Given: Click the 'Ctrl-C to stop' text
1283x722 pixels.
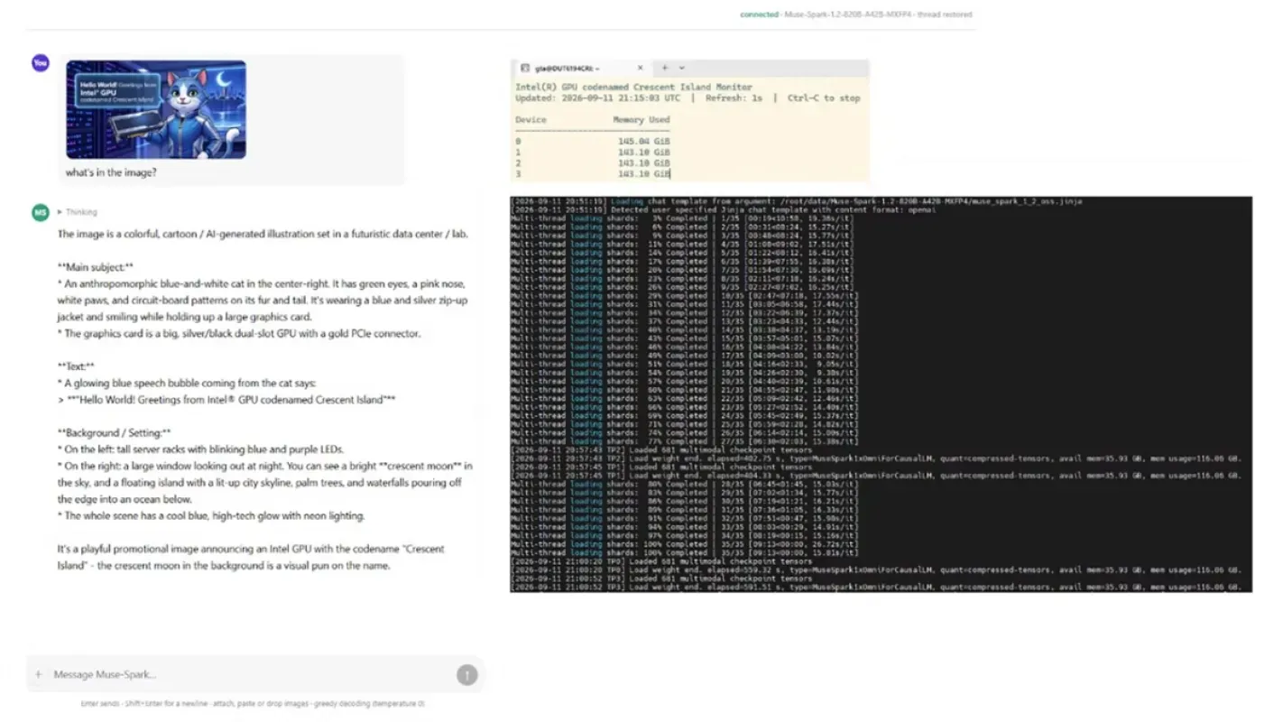Looking at the screenshot, I should tap(824, 98).
